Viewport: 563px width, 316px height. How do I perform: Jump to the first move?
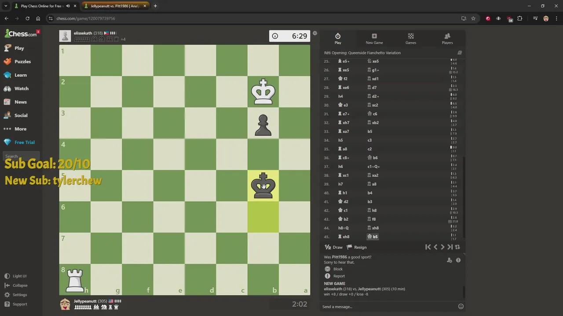tap(428, 247)
